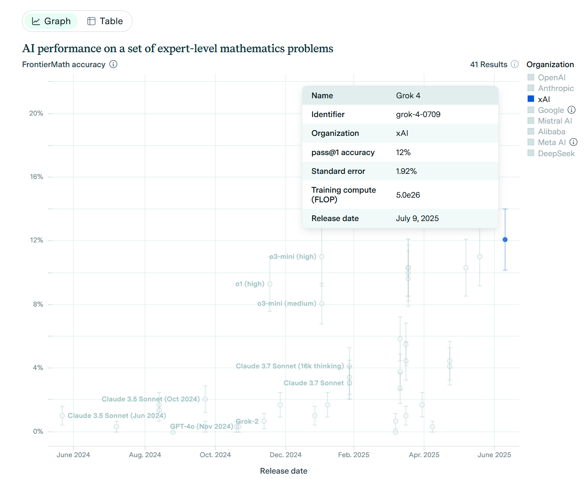Toggle the Anthropic organization checkbox

[x=531, y=88]
